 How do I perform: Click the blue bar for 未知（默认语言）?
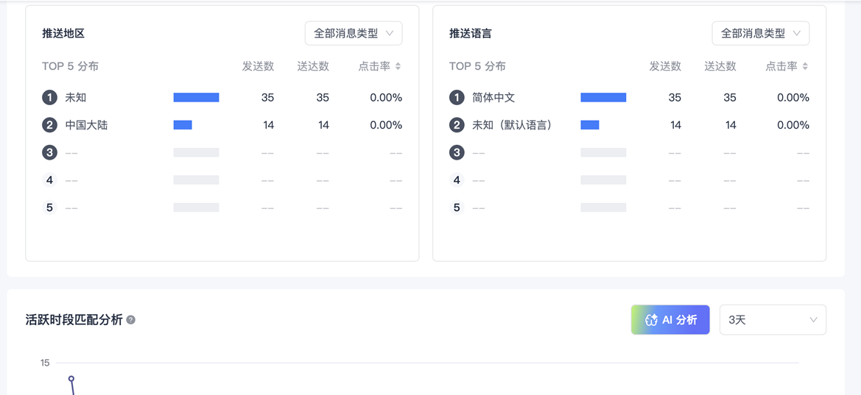click(x=590, y=125)
